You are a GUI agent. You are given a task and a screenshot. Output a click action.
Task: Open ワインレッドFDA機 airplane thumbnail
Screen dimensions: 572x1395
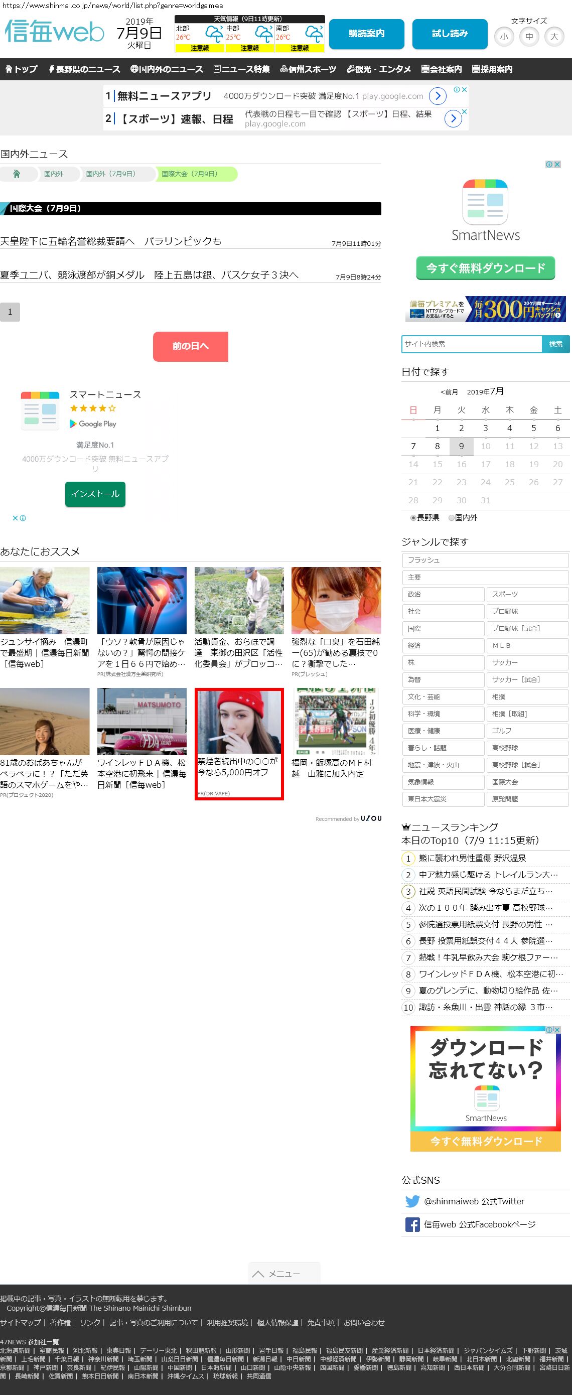point(142,721)
